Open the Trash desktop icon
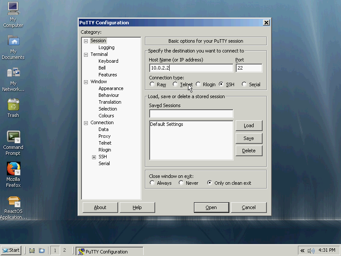This screenshot has height=256, width=341. [x=13, y=105]
